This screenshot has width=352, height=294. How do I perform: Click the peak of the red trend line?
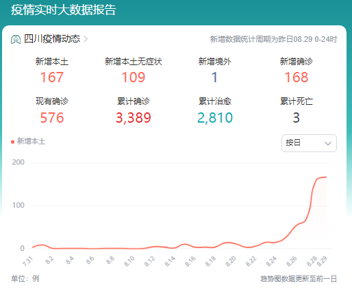[326, 177]
